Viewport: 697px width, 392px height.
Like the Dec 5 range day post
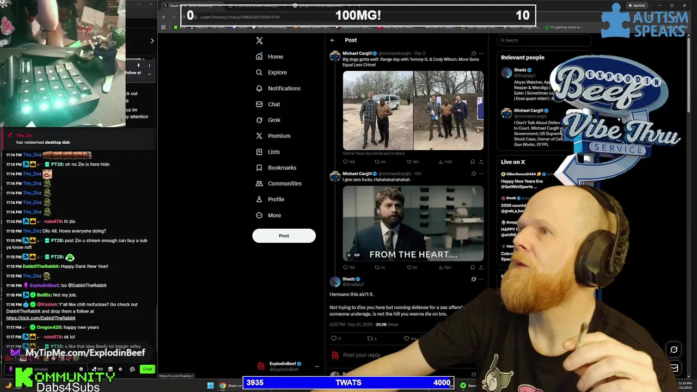[x=412, y=162]
